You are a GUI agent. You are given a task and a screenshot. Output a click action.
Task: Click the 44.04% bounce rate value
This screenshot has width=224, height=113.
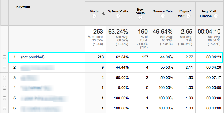tap(167, 57)
